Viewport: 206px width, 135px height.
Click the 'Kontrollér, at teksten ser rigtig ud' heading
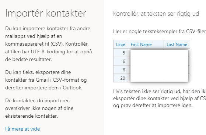(156, 14)
